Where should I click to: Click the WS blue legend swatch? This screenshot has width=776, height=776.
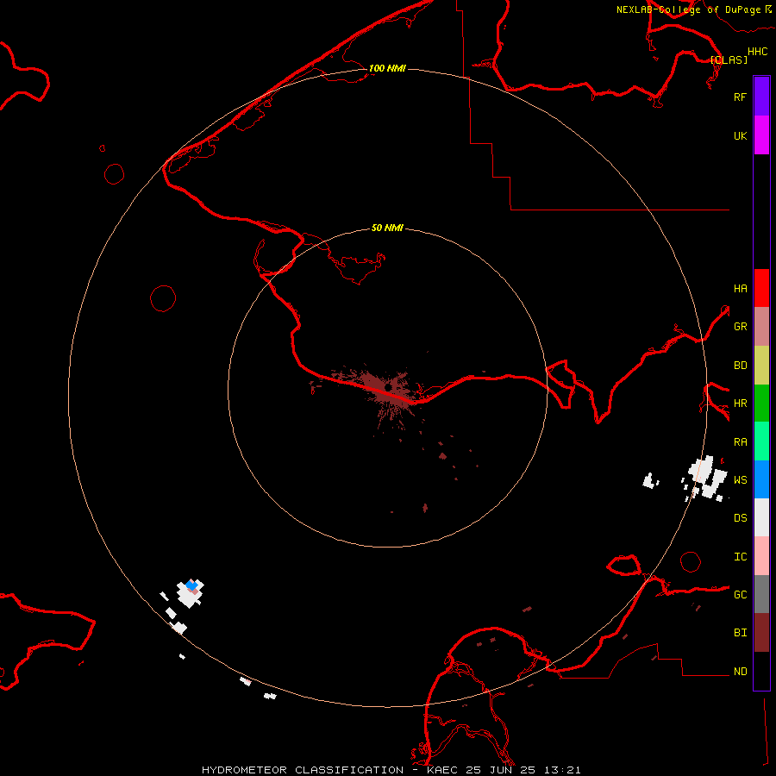[x=761, y=479]
